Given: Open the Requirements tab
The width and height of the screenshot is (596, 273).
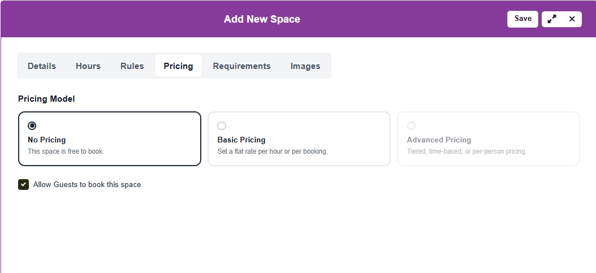Looking at the screenshot, I should click(241, 66).
